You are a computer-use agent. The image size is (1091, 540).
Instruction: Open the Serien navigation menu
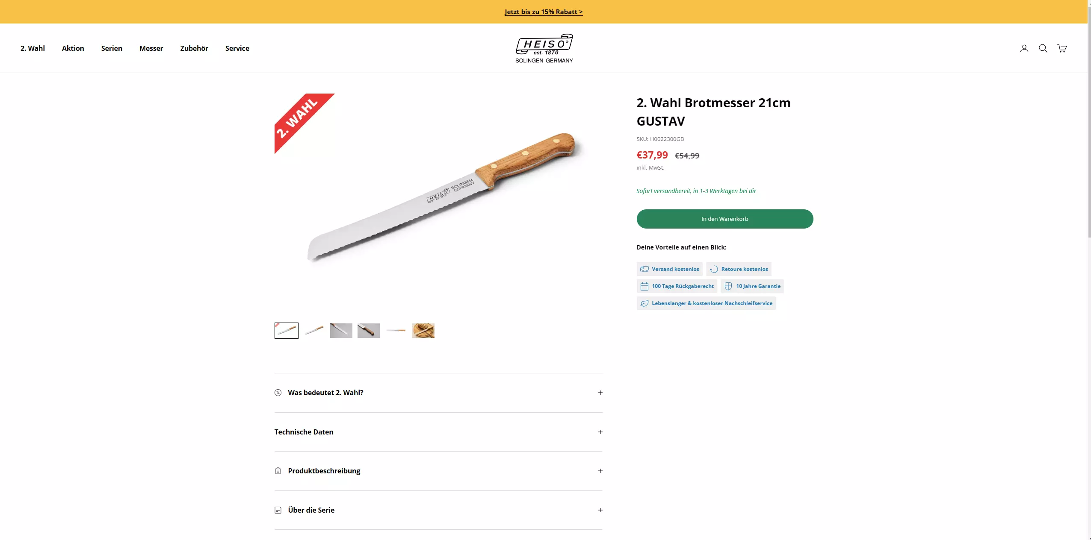coord(112,48)
